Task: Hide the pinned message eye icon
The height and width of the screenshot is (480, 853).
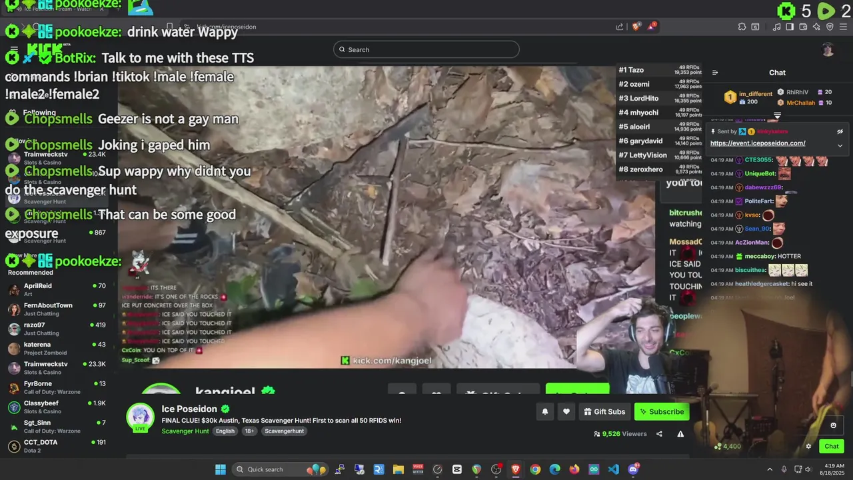Action: click(840, 131)
